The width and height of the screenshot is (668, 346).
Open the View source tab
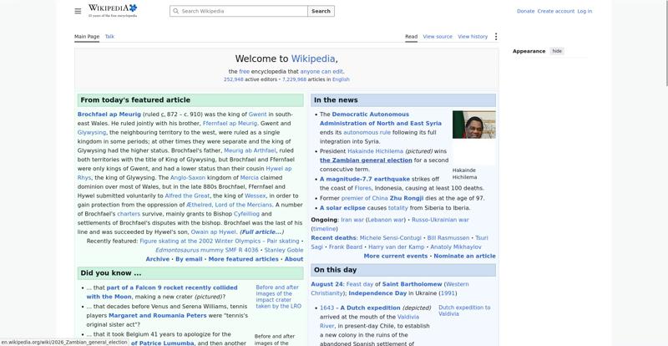click(x=438, y=37)
